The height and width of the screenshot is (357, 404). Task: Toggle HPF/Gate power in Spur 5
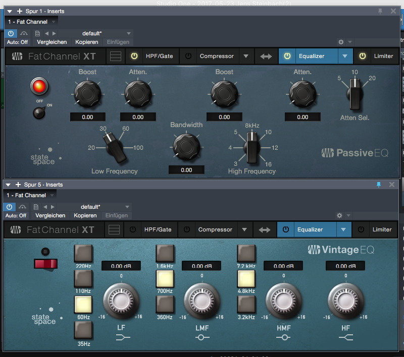click(133, 229)
